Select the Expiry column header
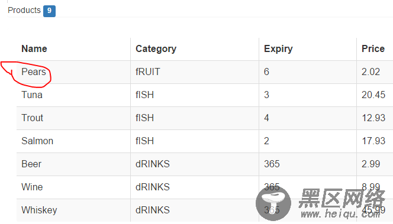The height and width of the screenshot is (224, 393). point(278,49)
